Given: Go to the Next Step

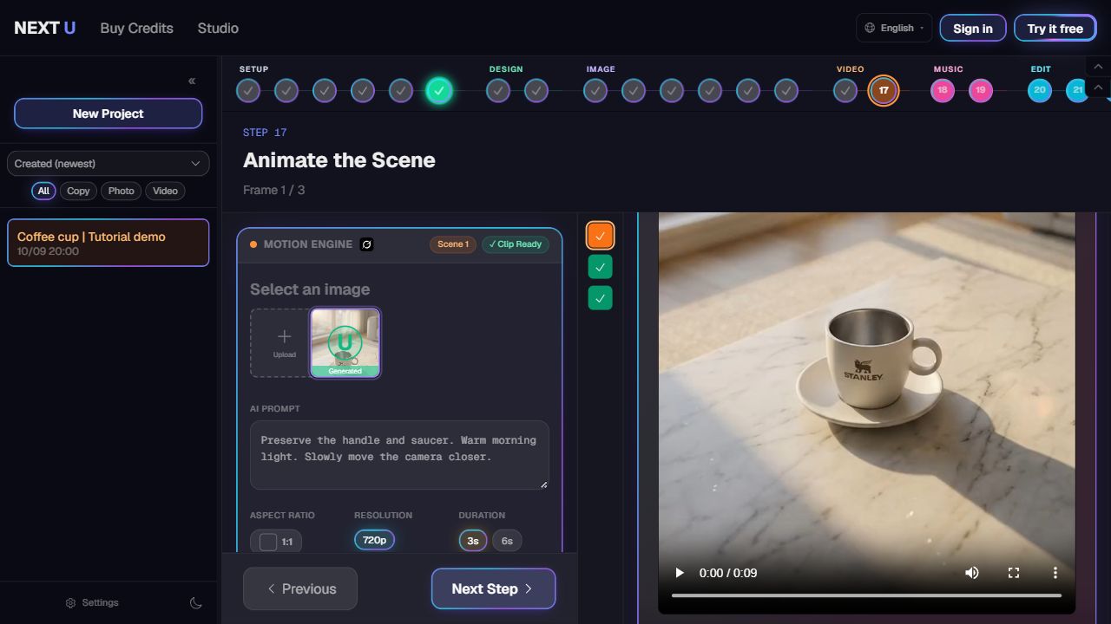Looking at the screenshot, I should (x=493, y=588).
